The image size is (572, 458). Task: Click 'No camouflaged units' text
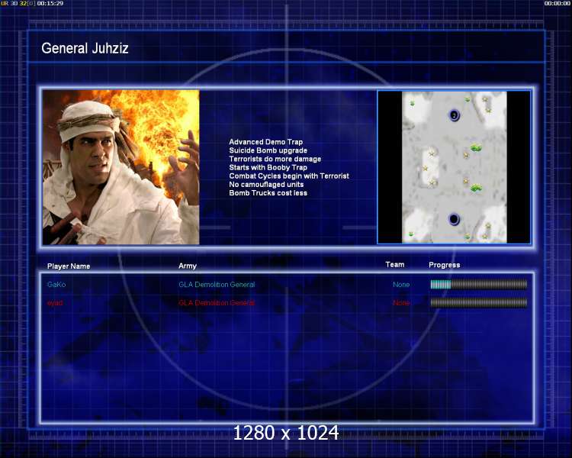point(266,185)
